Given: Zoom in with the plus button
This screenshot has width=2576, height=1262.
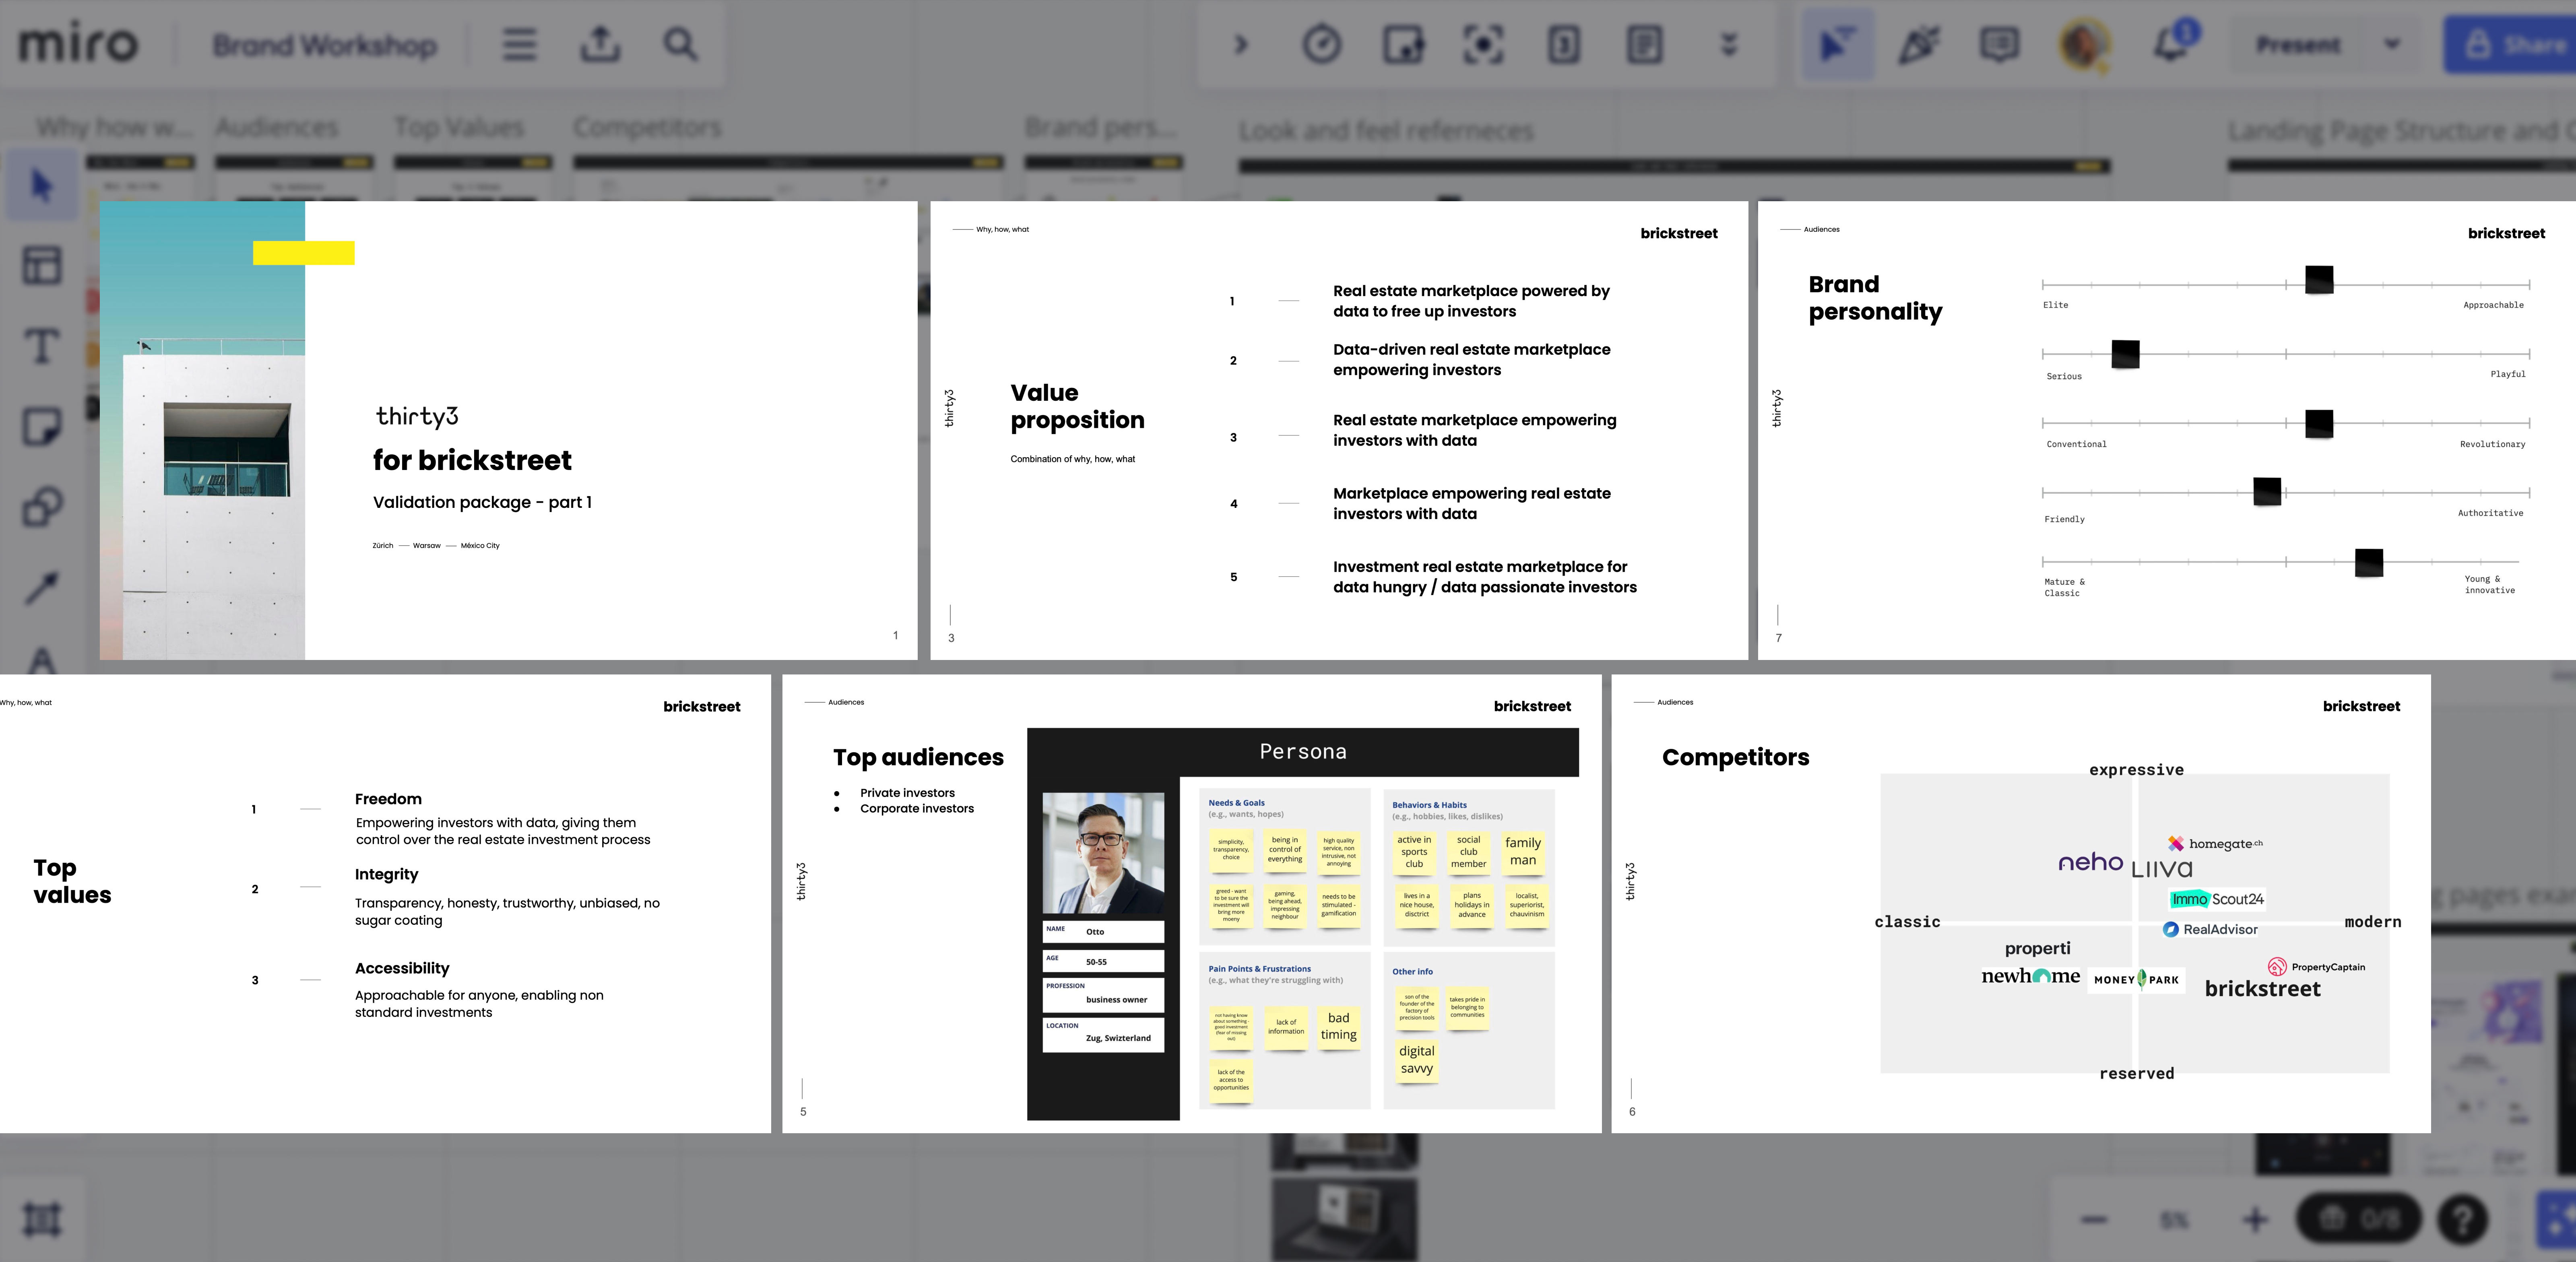Looking at the screenshot, I should (2255, 1219).
